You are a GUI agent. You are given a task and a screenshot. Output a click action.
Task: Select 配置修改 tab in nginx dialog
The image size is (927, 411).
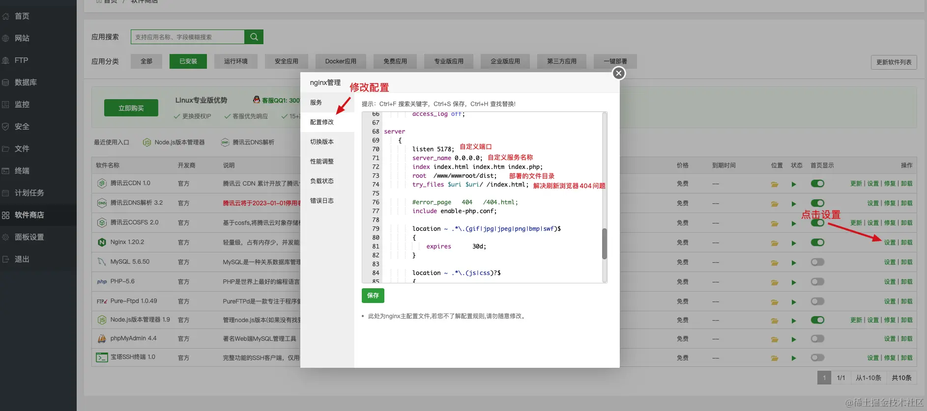327,122
